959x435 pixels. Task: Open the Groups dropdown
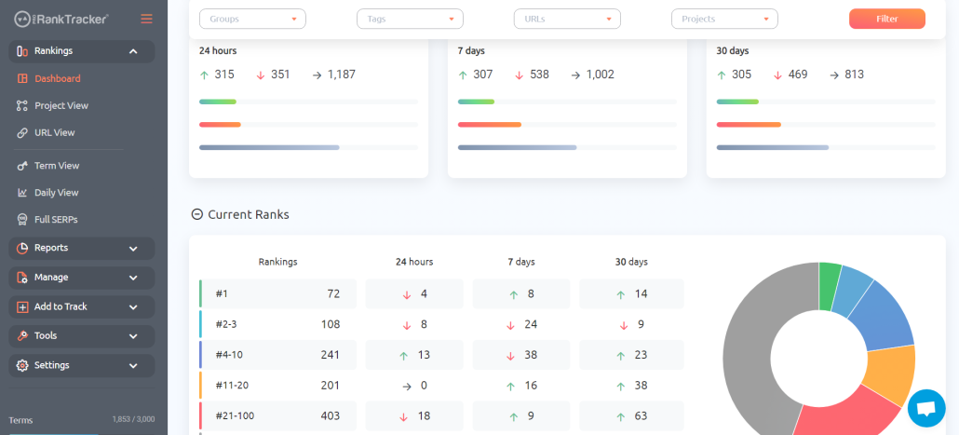point(252,19)
